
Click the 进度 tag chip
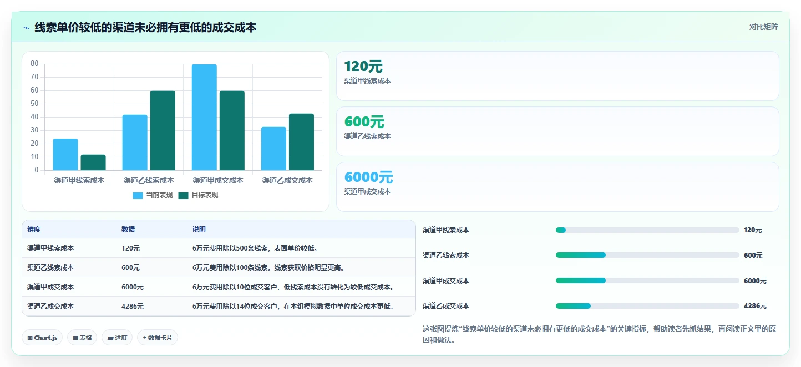[117, 338]
